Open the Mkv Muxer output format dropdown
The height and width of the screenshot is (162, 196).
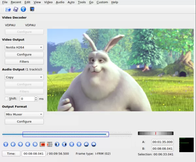pos(24,114)
